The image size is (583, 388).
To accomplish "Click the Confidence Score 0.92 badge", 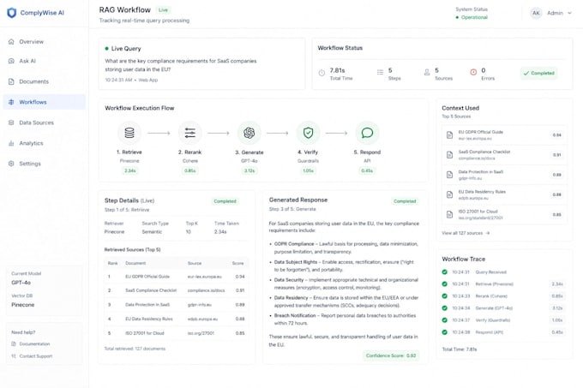I will pos(391,355).
